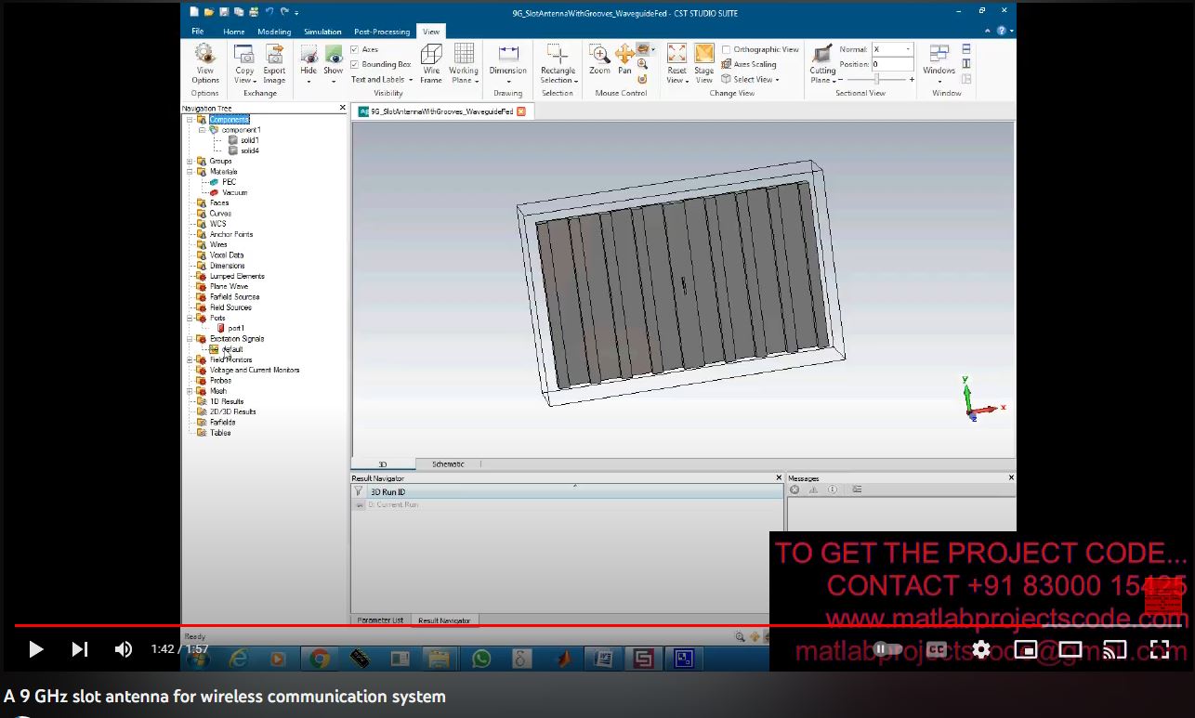Click the Position input field
The width and height of the screenshot is (1195, 718).
(x=891, y=64)
